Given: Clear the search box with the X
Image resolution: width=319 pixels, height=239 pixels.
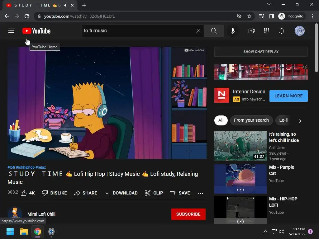Looking at the screenshot, I should pos(198,31).
